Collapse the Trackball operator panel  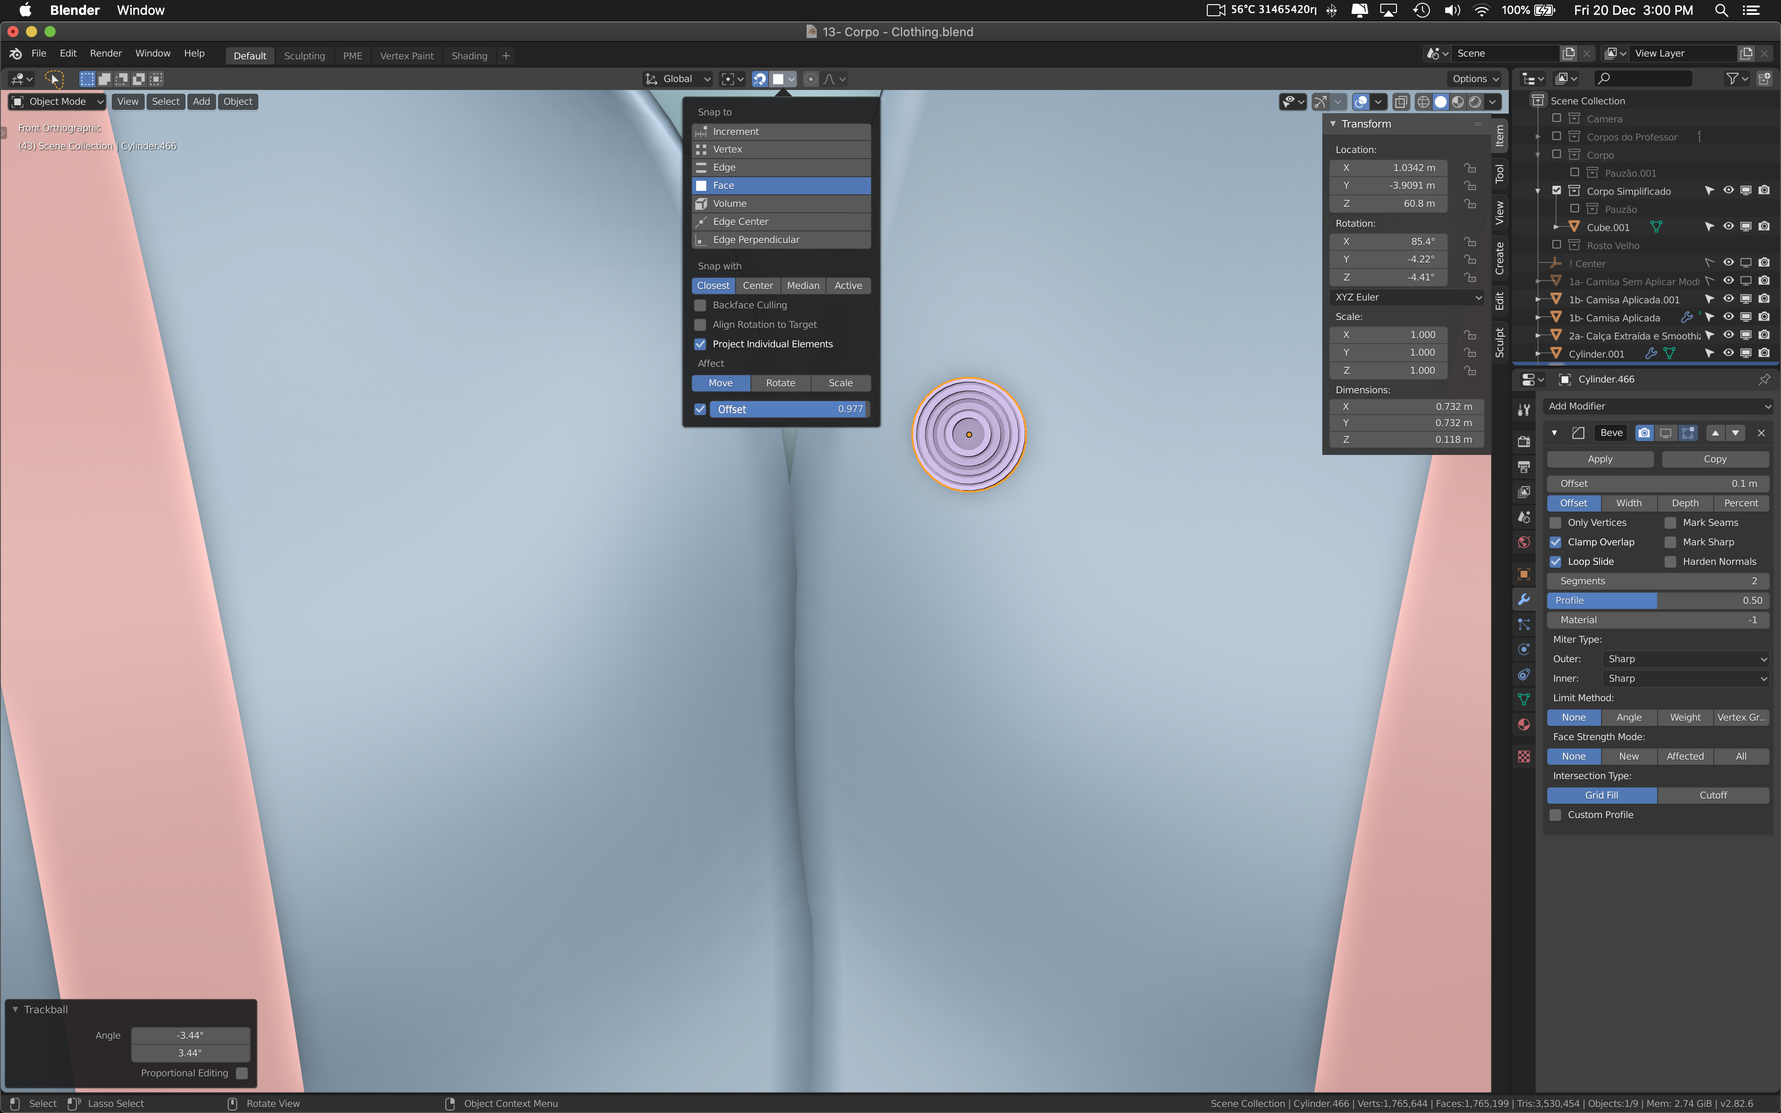coord(15,1009)
